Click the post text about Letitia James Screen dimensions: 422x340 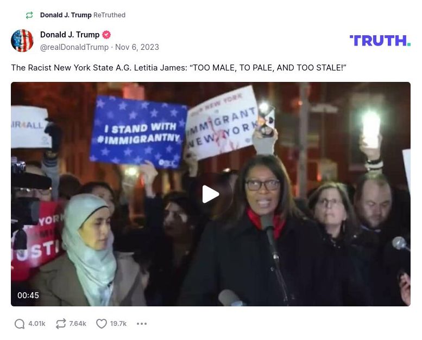179,68
